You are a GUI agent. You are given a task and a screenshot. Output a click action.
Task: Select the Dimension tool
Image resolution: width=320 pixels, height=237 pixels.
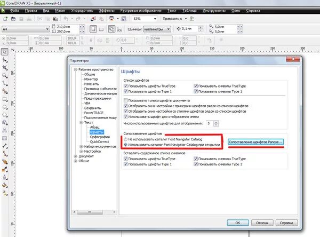[5, 146]
